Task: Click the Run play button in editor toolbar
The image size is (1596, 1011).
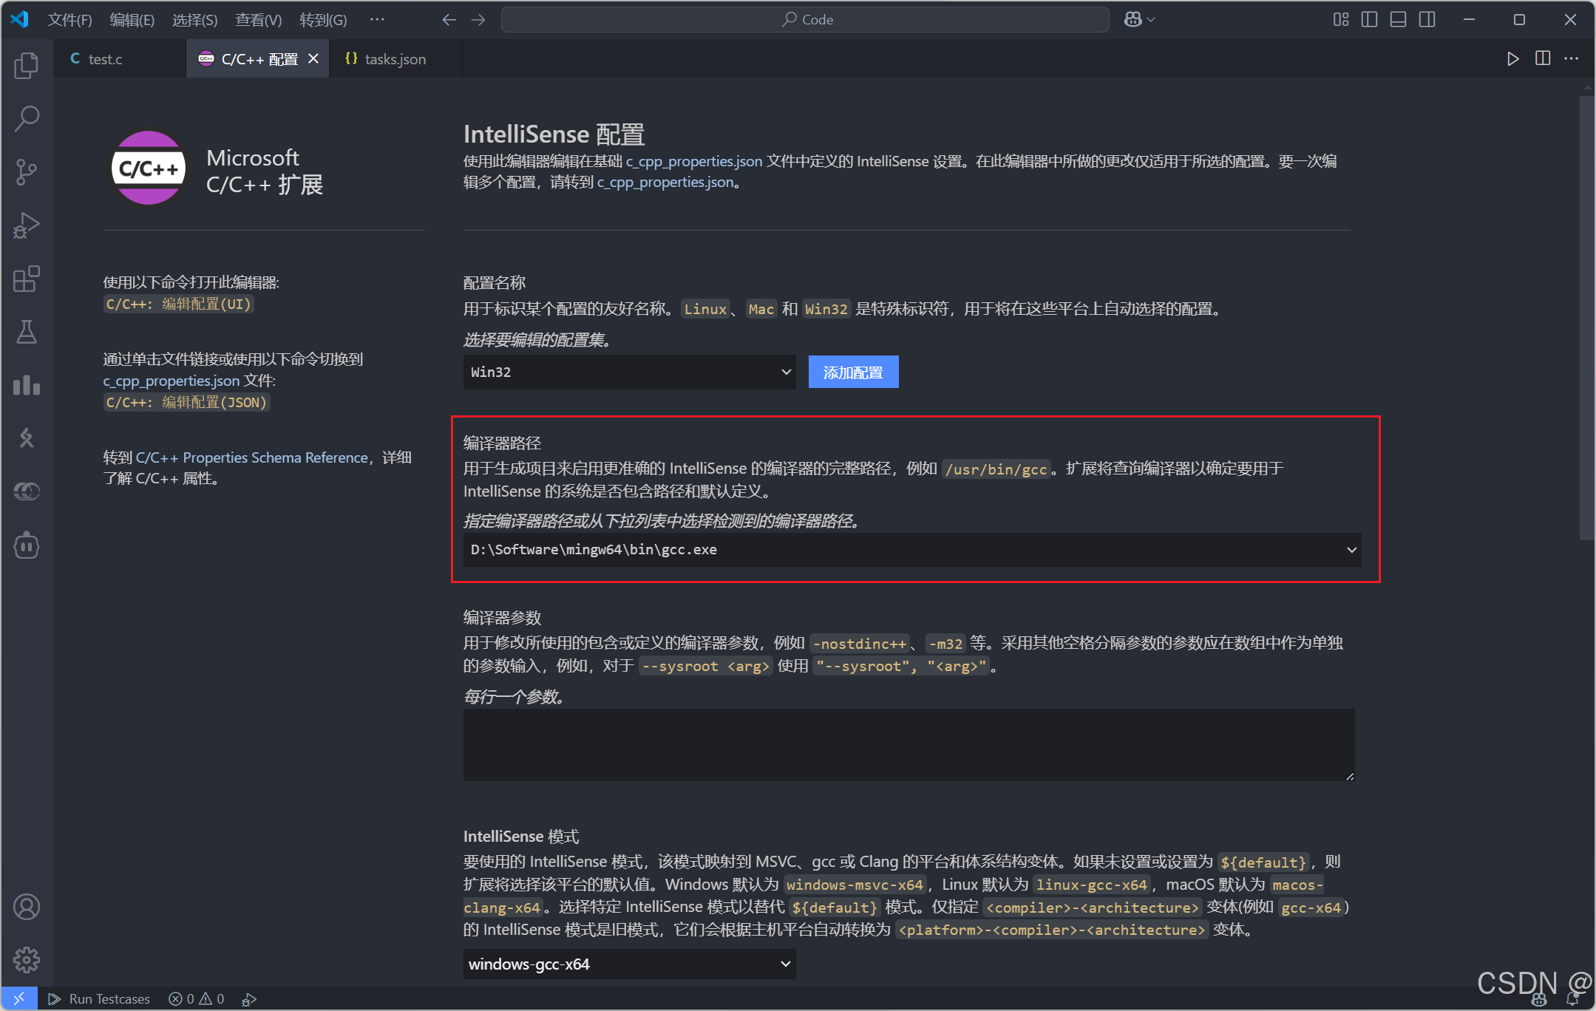Action: coord(1512,59)
